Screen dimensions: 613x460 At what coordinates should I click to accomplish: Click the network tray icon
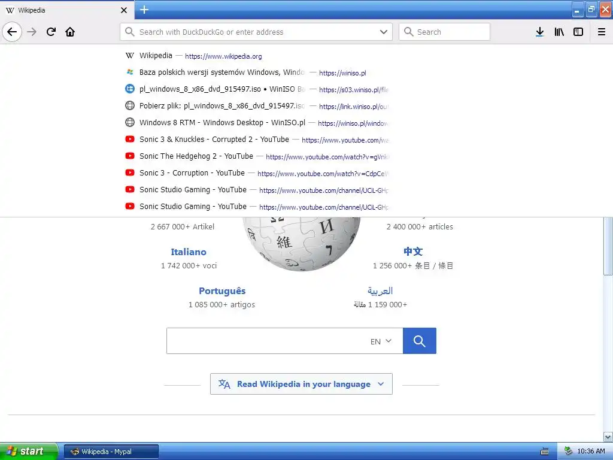[569, 452]
